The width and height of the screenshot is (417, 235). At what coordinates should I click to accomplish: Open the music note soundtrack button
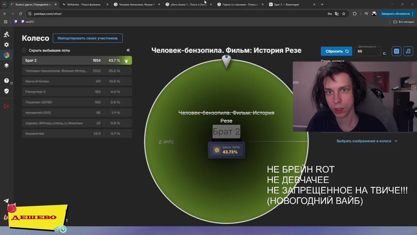408,51
